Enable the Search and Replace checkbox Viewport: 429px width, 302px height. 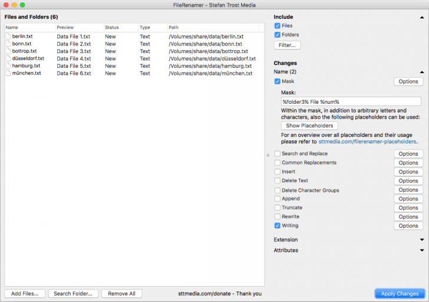click(x=277, y=153)
